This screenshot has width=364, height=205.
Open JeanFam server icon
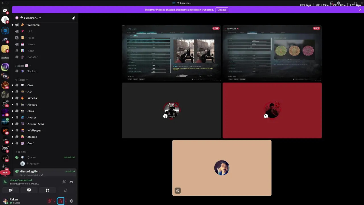[x=5, y=58]
